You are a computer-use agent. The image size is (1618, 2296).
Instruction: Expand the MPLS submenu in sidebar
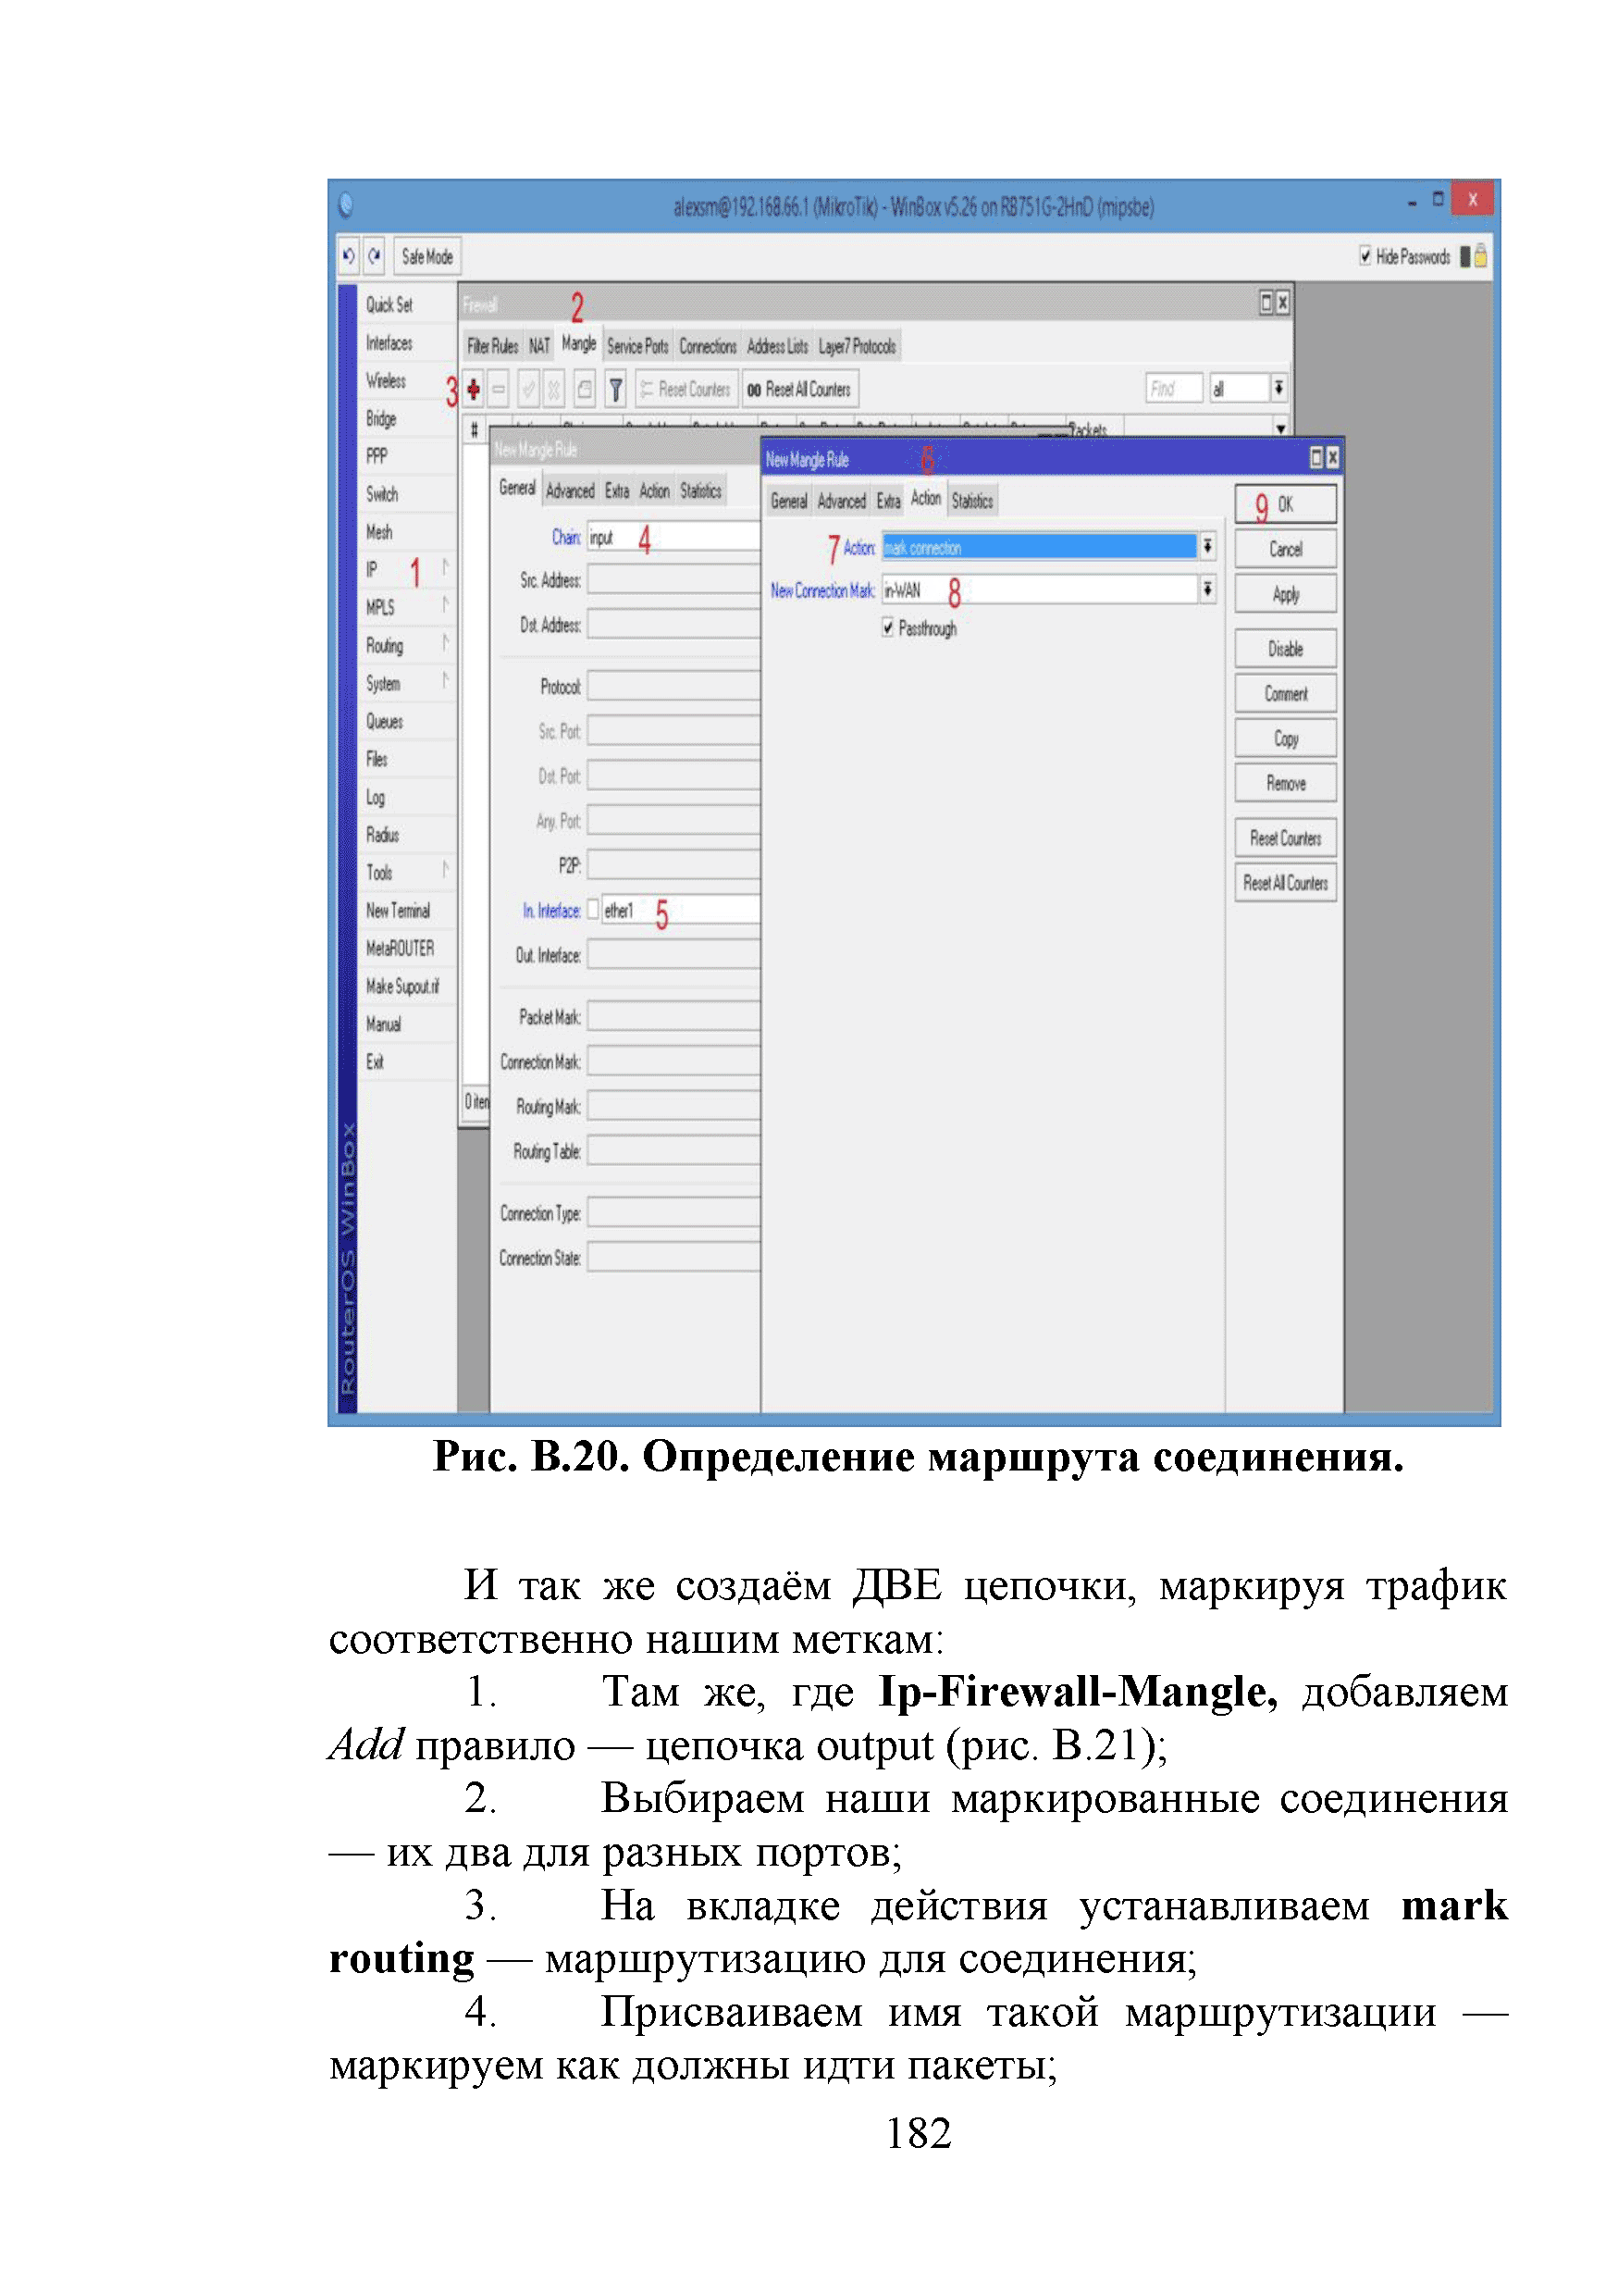click(x=446, y=606)
